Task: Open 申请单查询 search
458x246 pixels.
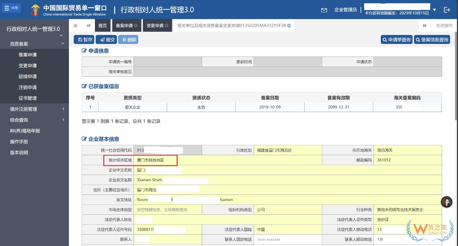Action: point(396,40)
